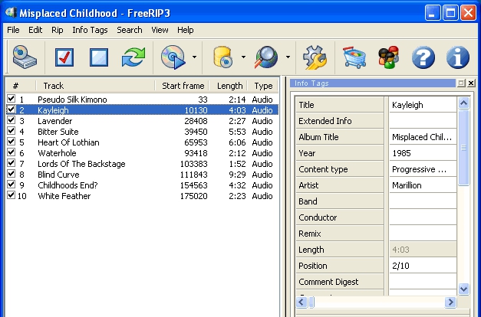Click Info Tags horizontal scrollbar left arrow
Viewport: 481px width, 317px height.
coord(301,302)
